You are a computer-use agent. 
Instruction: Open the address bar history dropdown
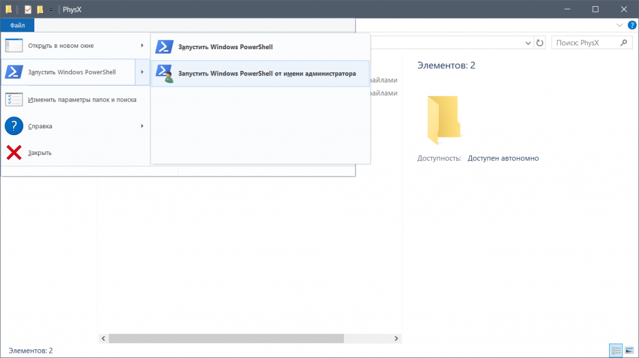527,43
